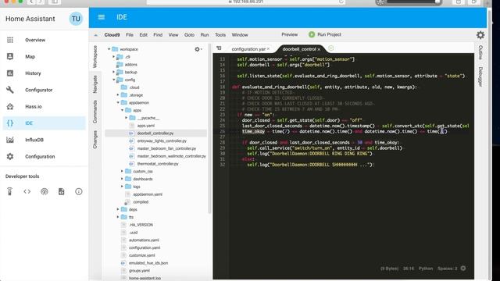Change Spaces: 2 indentation setting
The height and width of the screenshot is (281, 500).
click(x=447, y=269)
